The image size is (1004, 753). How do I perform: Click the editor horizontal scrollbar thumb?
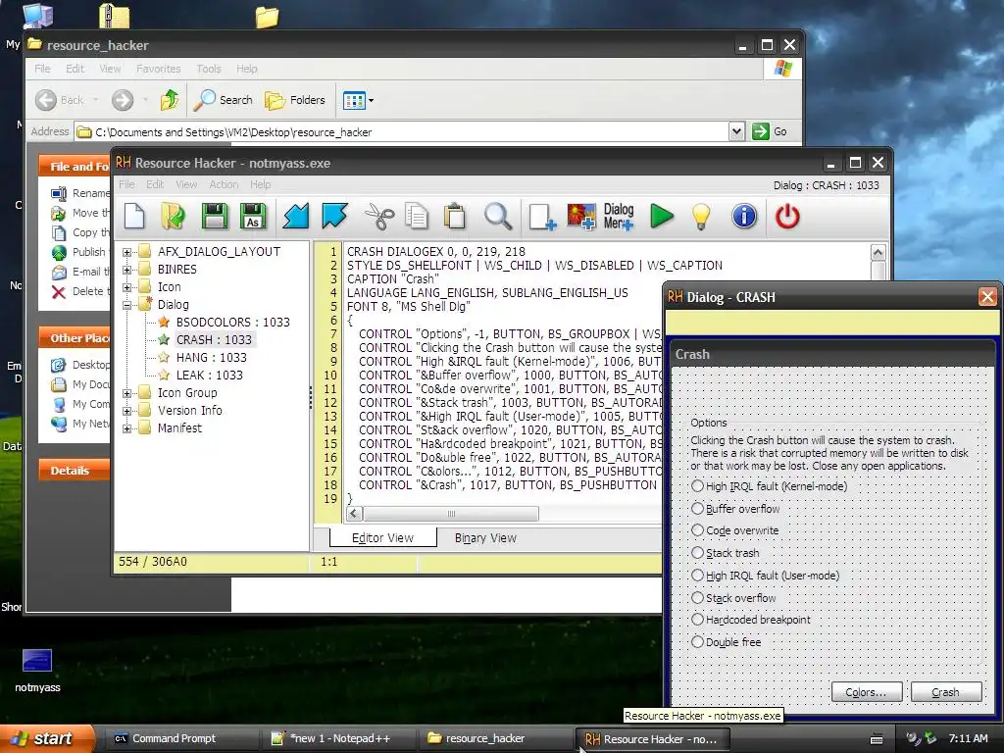451,514
